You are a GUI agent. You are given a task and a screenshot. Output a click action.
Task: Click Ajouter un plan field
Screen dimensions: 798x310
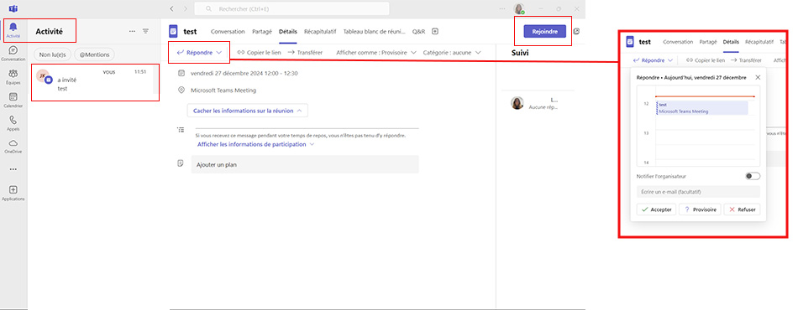click(x=305, y=164)
